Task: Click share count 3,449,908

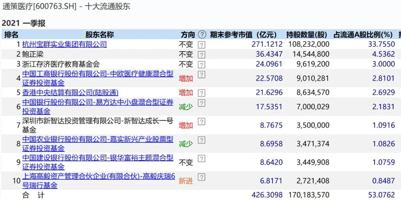Action: point(313,162)
